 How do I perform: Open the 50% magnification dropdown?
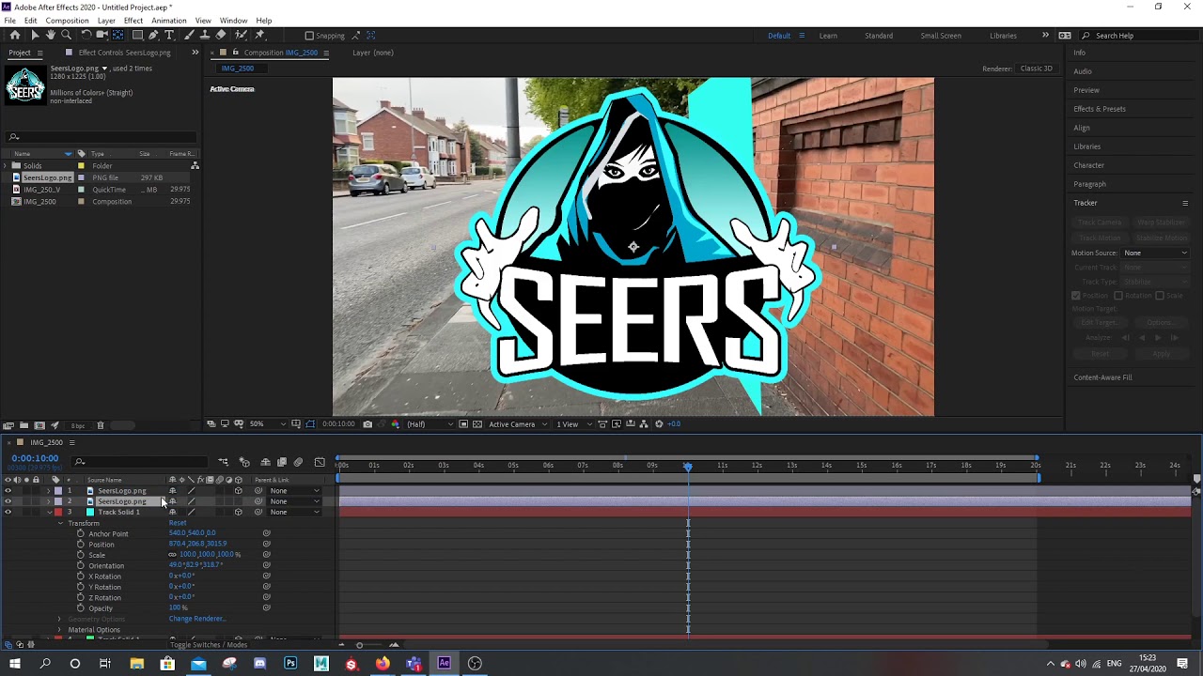[x=267, y=424]
